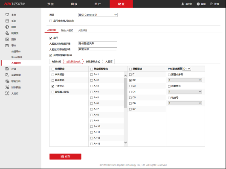The height and width of the screenshot is (169, 226).
Task: Toggle the 巡航序号 checkbox
Action: point(169,86)
